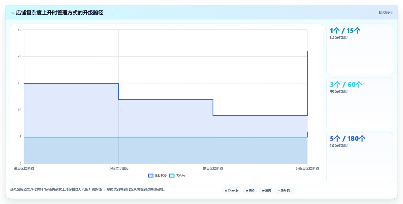This screenshot has width=403, height=204.
Task: Select the 5个 / 180个 data card value
Action: [x=348, y=139]
